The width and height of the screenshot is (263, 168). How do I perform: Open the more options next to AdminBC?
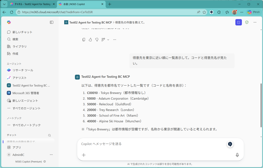pyautogui.click(x=51, y=155)
